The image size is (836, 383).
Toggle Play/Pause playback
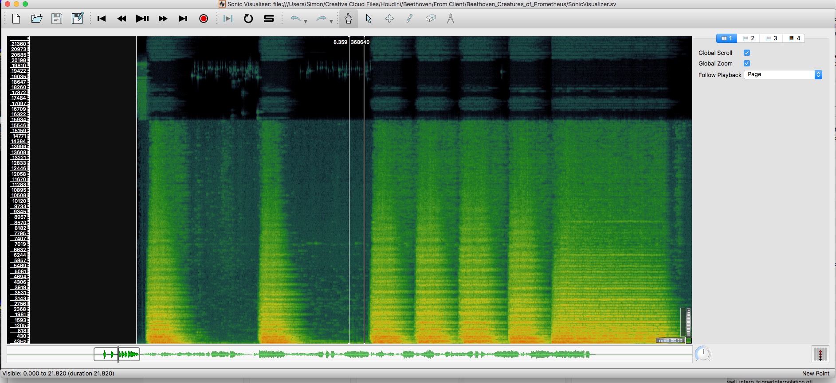[x=142, y=19]
